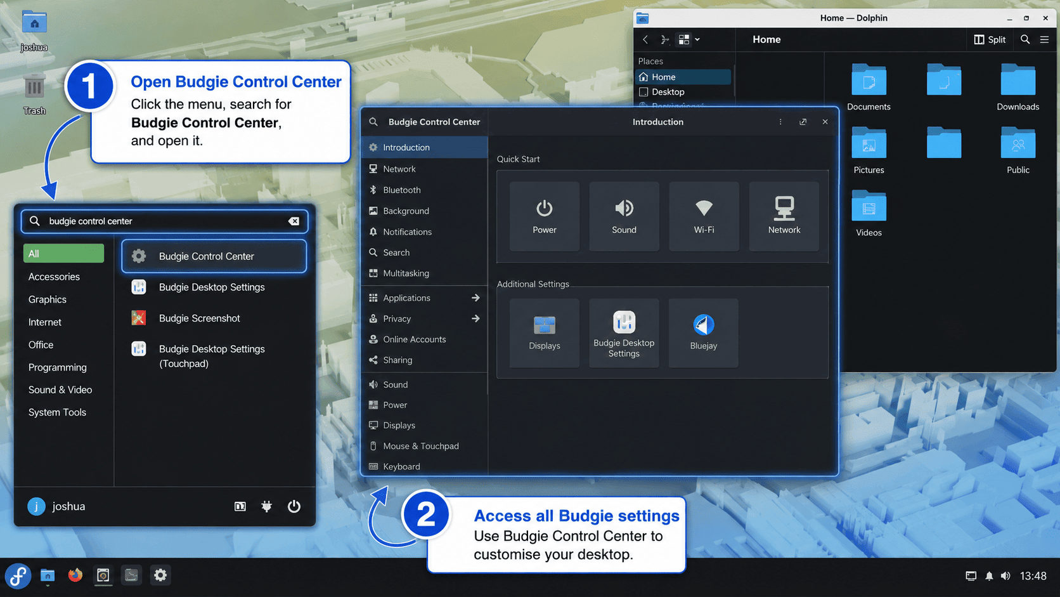The width and height of the screenshot is (1060, 597).
Task: Select Home in Dolphin Places
Action: [x=683, y=77]
